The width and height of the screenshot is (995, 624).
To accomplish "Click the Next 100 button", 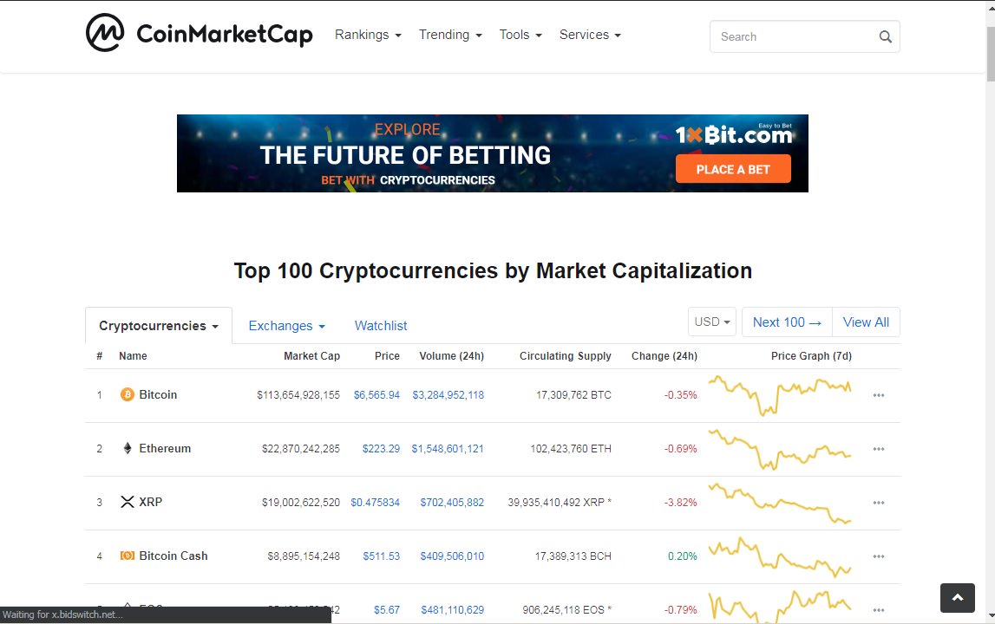I will [x=787, y=322].
